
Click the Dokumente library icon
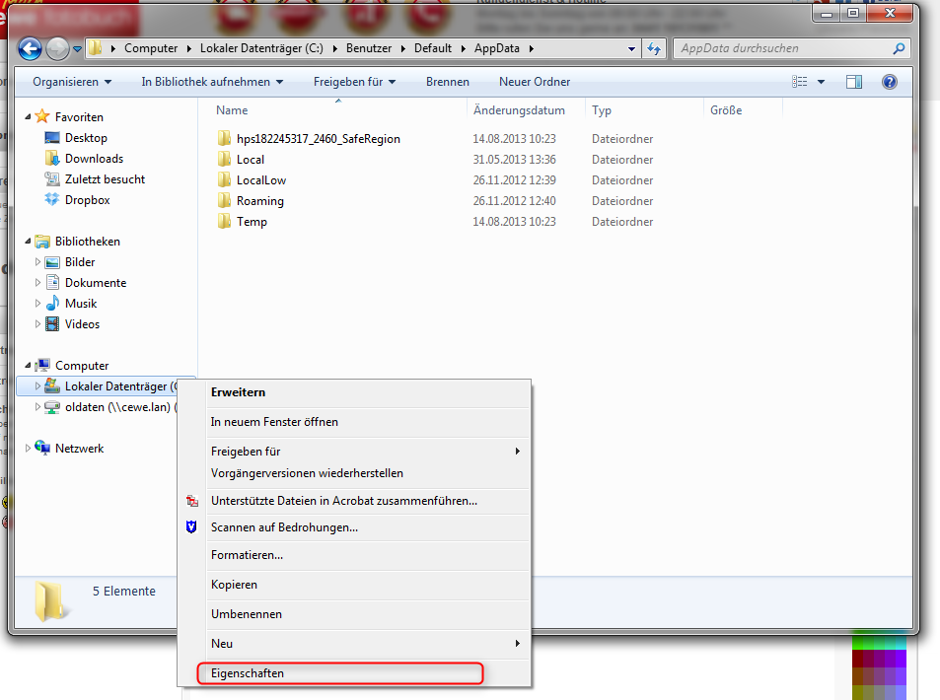52,282
